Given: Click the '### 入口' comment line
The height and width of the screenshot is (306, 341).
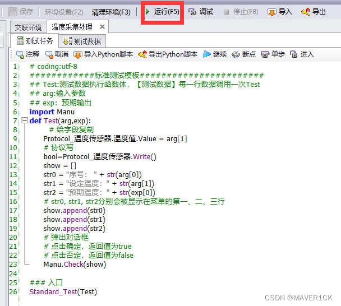Looking at the screenshot, I should [x=46, y=282].
